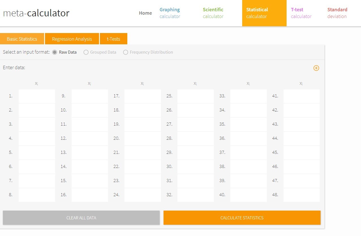This screenshot has height=236, width=361.
Task: Open the t-Tests tab
Action: (x=113, y=39)
